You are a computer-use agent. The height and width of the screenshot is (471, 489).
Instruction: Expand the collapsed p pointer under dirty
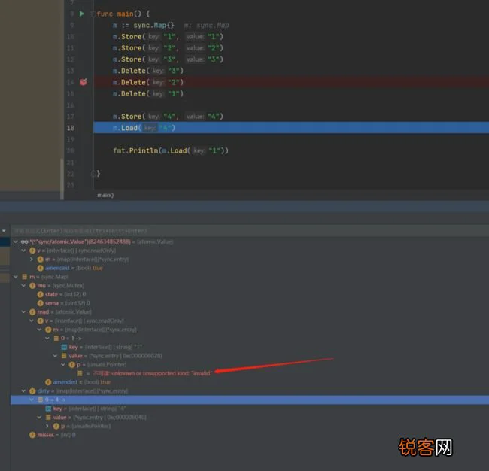pyautogui.click(x=47, y=426)
